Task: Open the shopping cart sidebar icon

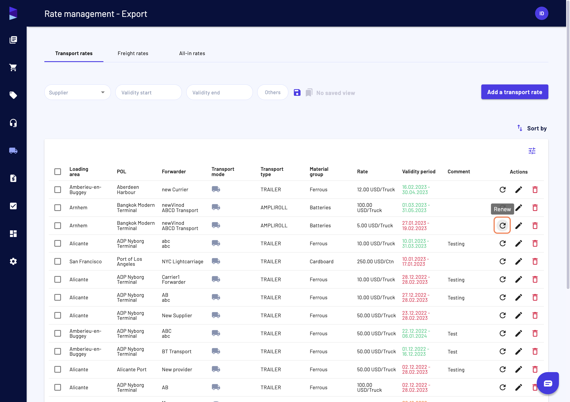Action: pyautogui.click(x=13, y=68)
